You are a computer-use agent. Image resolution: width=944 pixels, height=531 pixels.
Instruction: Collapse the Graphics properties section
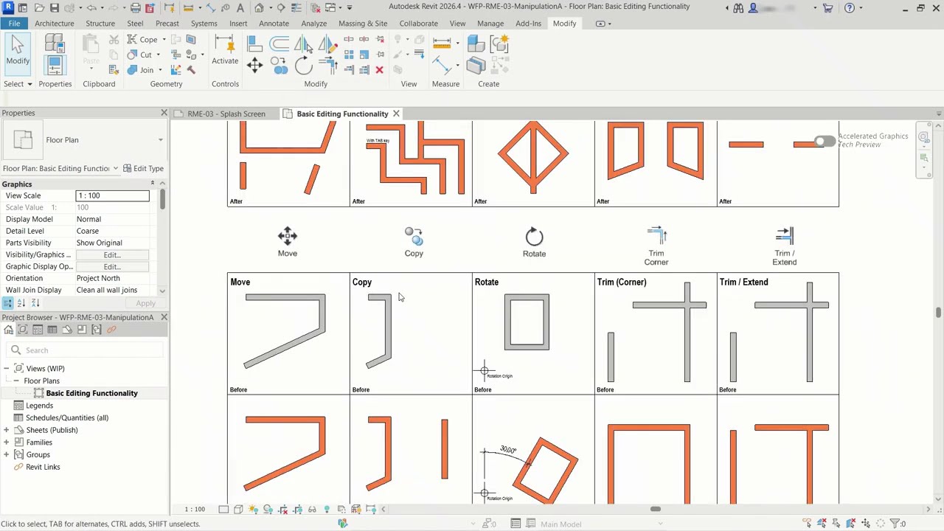[153, 184]
